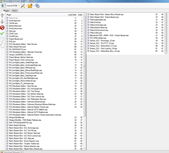169x153 pixels.
Task: Click the left plugin list scrollbar thumb
Action: (x=84, y=66)
